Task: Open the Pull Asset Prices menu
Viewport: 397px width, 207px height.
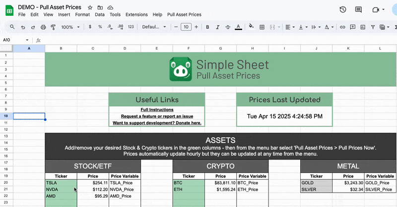Action: pos(184,15)
